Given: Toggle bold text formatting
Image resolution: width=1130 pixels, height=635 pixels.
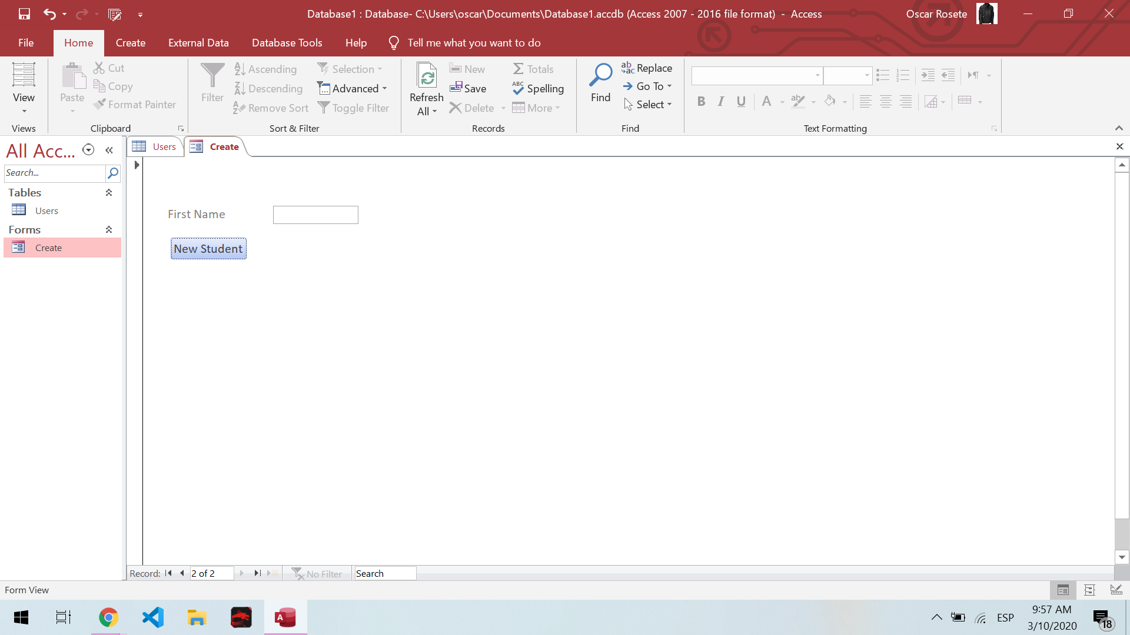Looking at the screenshot, I should tap(701, 102).
